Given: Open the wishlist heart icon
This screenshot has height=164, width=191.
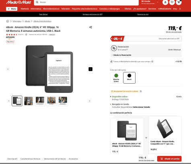Looking at the screenshot, I should tap(172, 2).
